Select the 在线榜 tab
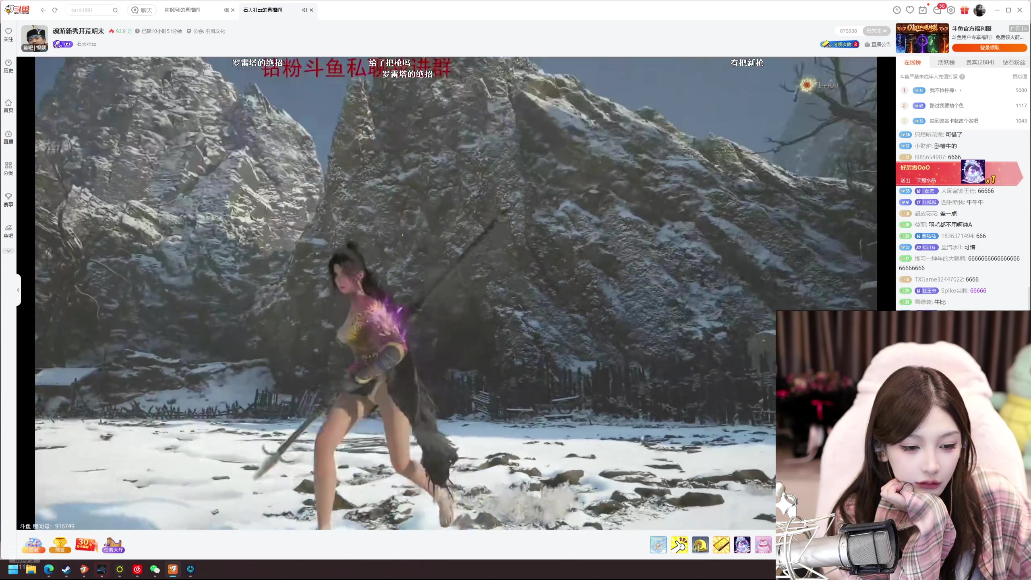The width and height of the screenshot is (1031, 580). (912, 62)
